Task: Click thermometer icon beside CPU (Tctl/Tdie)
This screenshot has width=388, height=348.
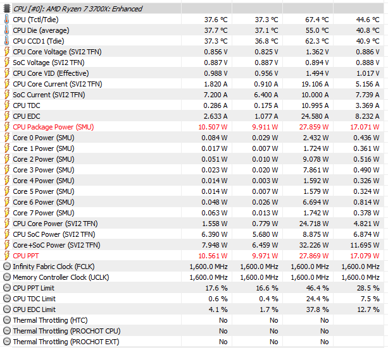Action: 7,20
